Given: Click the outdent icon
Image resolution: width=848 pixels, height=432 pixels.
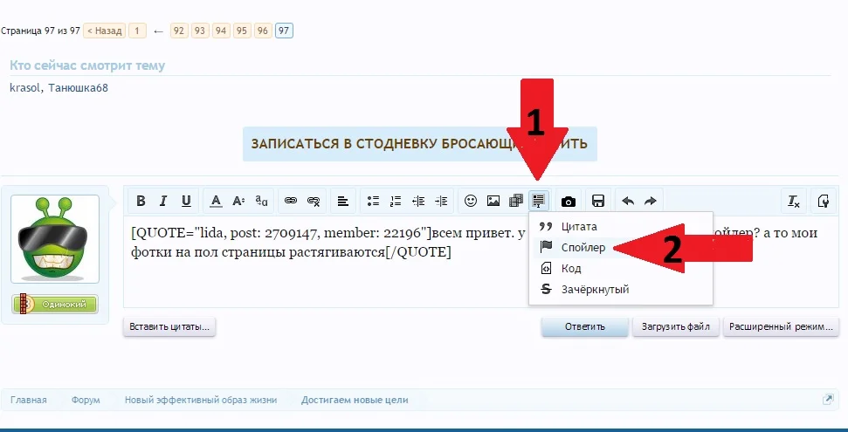Looking at the screenshot, I should coord(418,201).
